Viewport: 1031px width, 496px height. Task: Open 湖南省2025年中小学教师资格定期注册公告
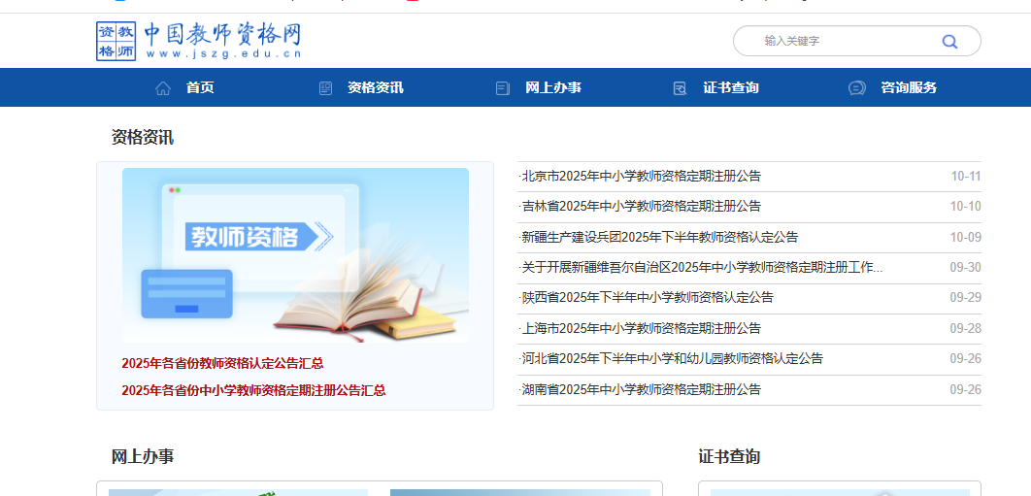point(641,389)
